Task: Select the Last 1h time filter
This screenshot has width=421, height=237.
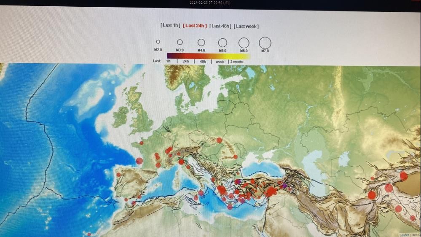Action: coord(170,26)
